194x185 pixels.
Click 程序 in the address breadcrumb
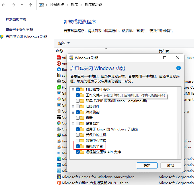click(x=74, y=5)
